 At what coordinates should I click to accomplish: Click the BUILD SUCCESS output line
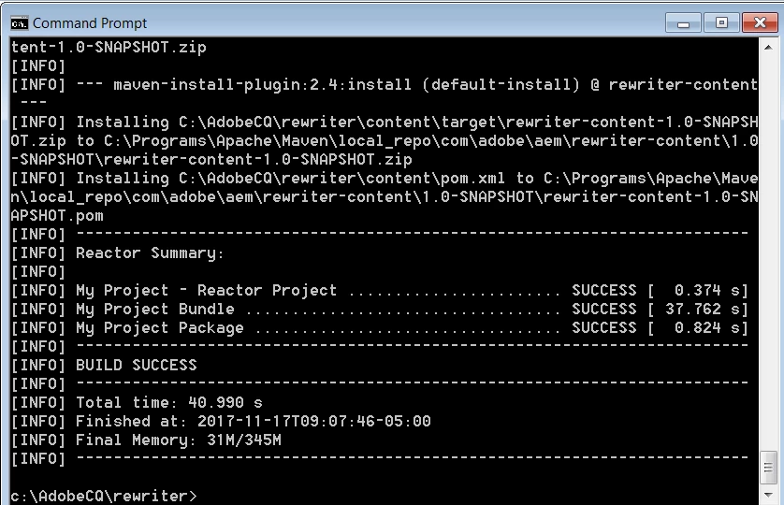tap(104, 365)
